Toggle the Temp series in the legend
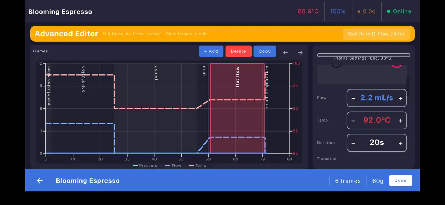Viewport: 445px width, 205px height. click(198, 165)
